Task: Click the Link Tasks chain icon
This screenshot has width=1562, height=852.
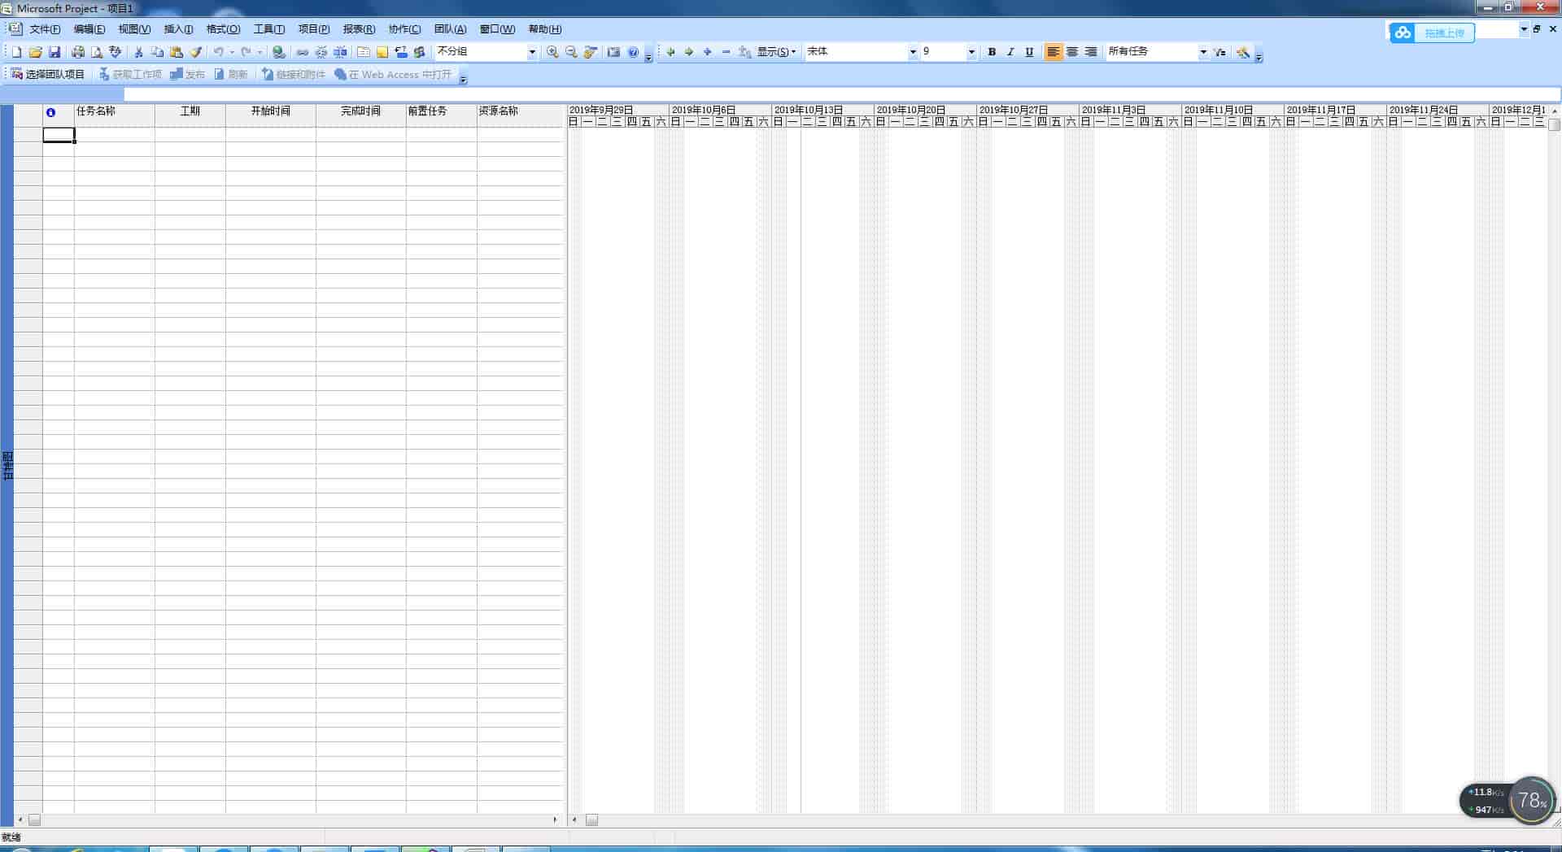Action: (302, 52)
